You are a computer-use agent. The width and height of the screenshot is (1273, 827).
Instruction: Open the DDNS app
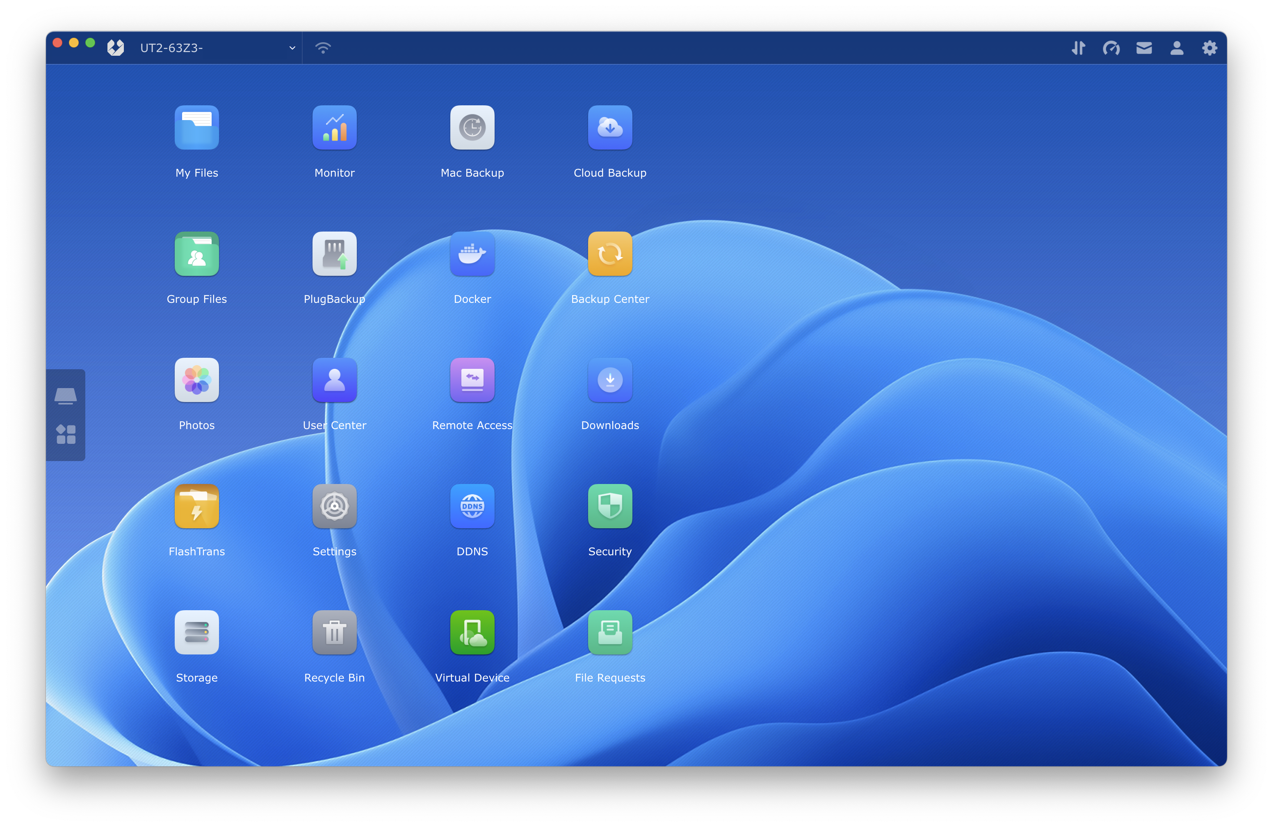point(472,506)
